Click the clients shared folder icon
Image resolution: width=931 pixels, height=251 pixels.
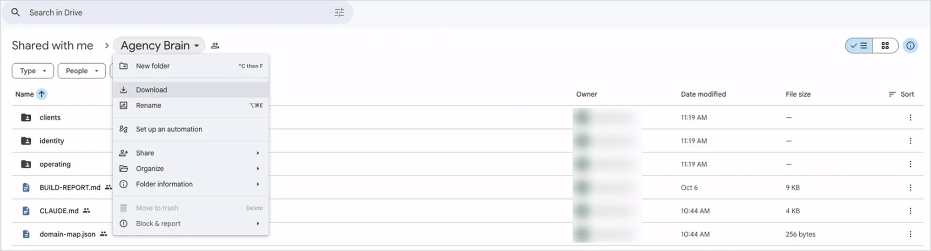[x=26, y=118]
